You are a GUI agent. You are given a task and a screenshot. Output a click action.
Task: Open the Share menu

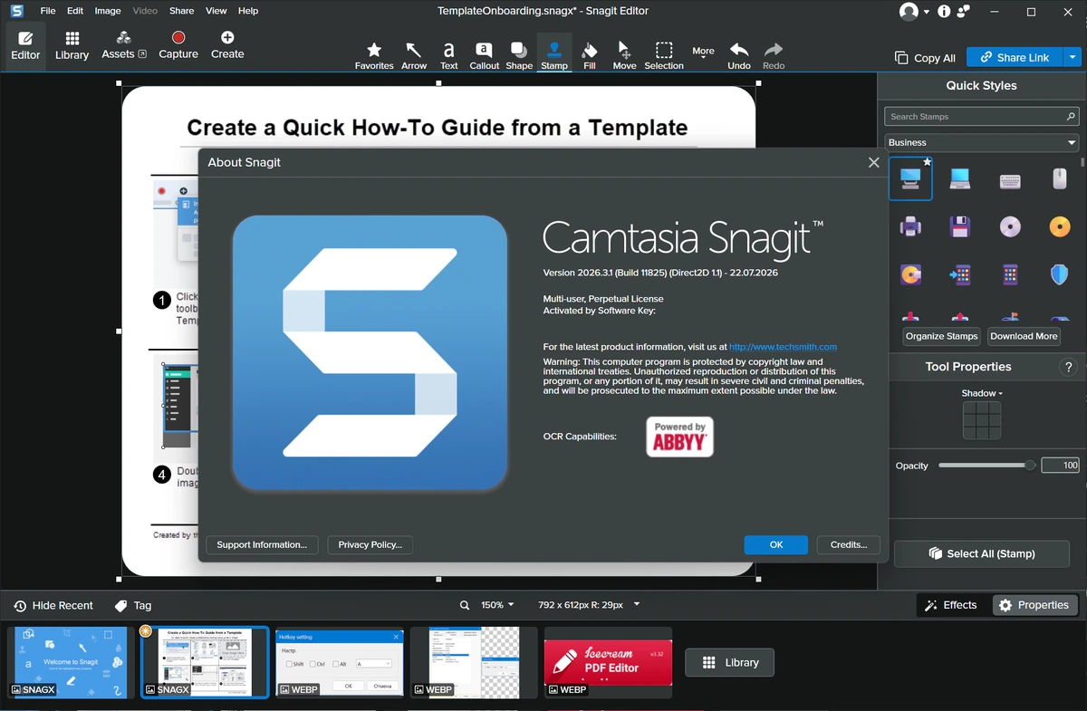tap(181, 11)
